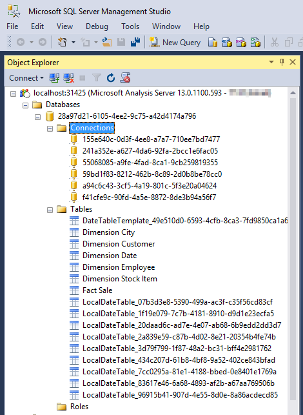
Task: Click the Analysis Services MDX Query icon
Action: (x=226, y=43)
